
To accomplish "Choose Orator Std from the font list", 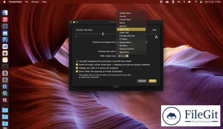I will [131, 33].
